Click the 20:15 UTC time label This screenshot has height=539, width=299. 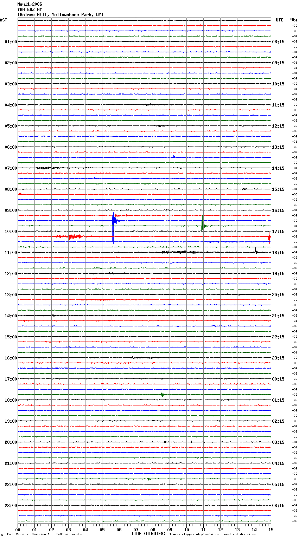click(278, 295)
